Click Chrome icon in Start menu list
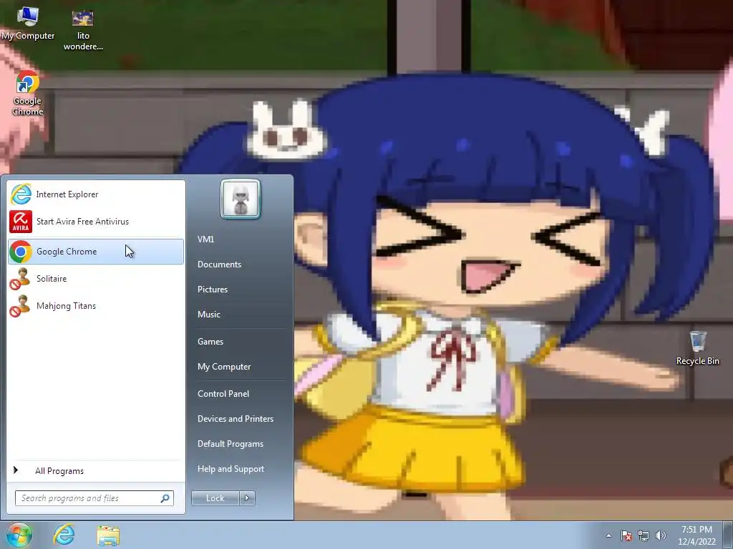The height and width of the screenshot is (549, 733). pyautogui.click(x=21, y=252)
